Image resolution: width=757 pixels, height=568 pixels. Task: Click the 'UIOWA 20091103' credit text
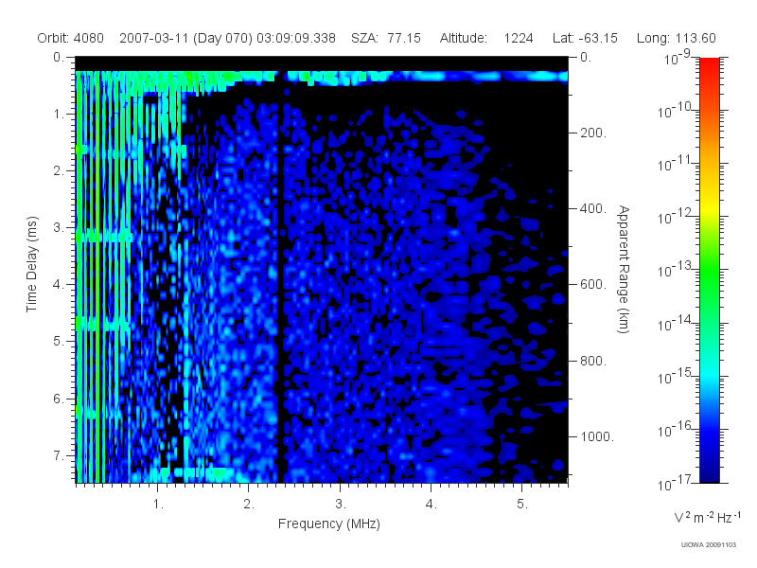pos(708,545)
